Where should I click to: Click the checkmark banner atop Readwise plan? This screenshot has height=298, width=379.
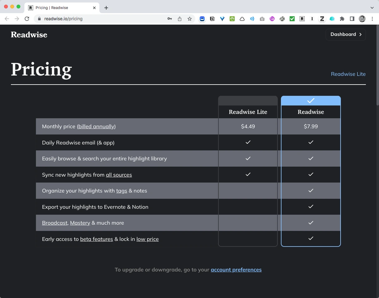(x=311, y=101)
